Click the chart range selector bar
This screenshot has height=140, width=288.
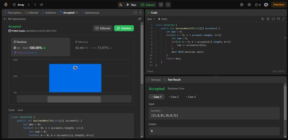click(x=74, y=99)
